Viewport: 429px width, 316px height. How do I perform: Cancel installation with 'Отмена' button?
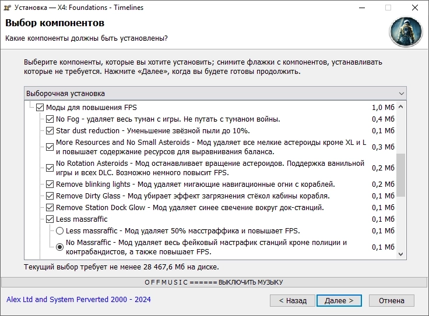click(x=392, y=300)
